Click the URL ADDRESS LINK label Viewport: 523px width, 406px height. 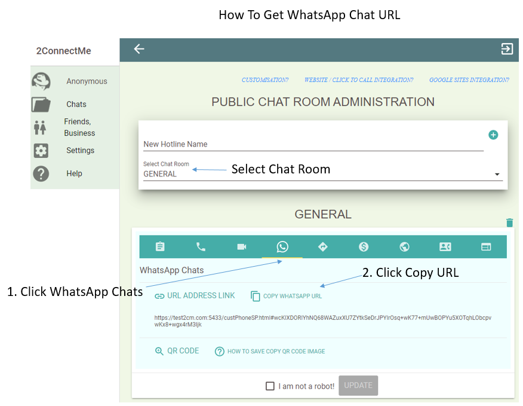pyautogui.click(x=201, y=296)
